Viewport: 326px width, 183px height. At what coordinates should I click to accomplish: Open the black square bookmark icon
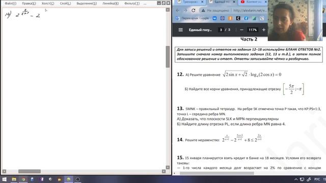pyautogui.click(x=238, y=18)
